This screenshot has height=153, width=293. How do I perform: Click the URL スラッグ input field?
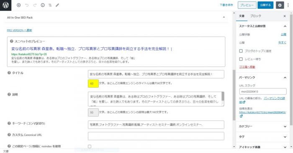click(x=263, y=91)
